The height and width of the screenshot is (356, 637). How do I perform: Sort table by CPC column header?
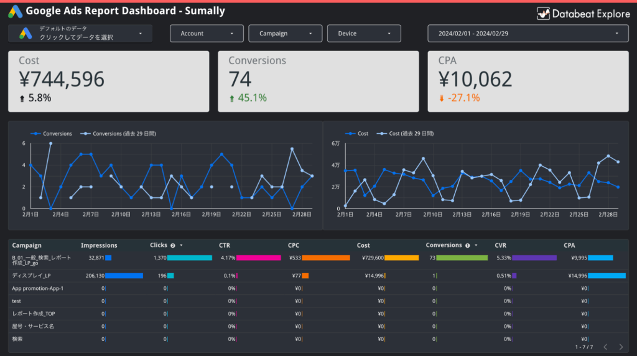(x=294, y=245)
